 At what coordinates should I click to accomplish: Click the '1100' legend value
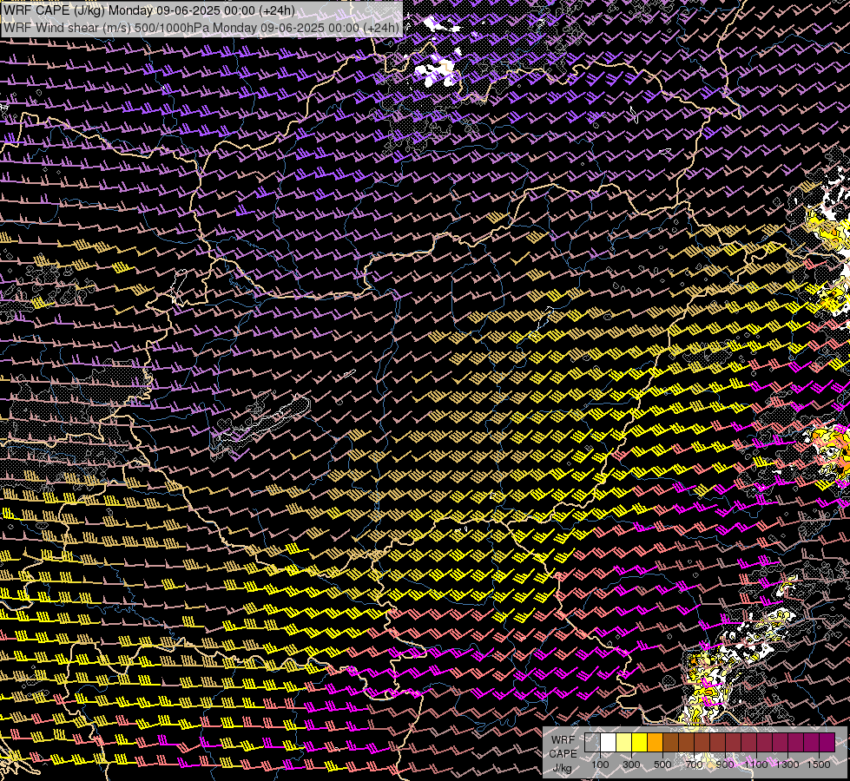(x=755, y=765)
